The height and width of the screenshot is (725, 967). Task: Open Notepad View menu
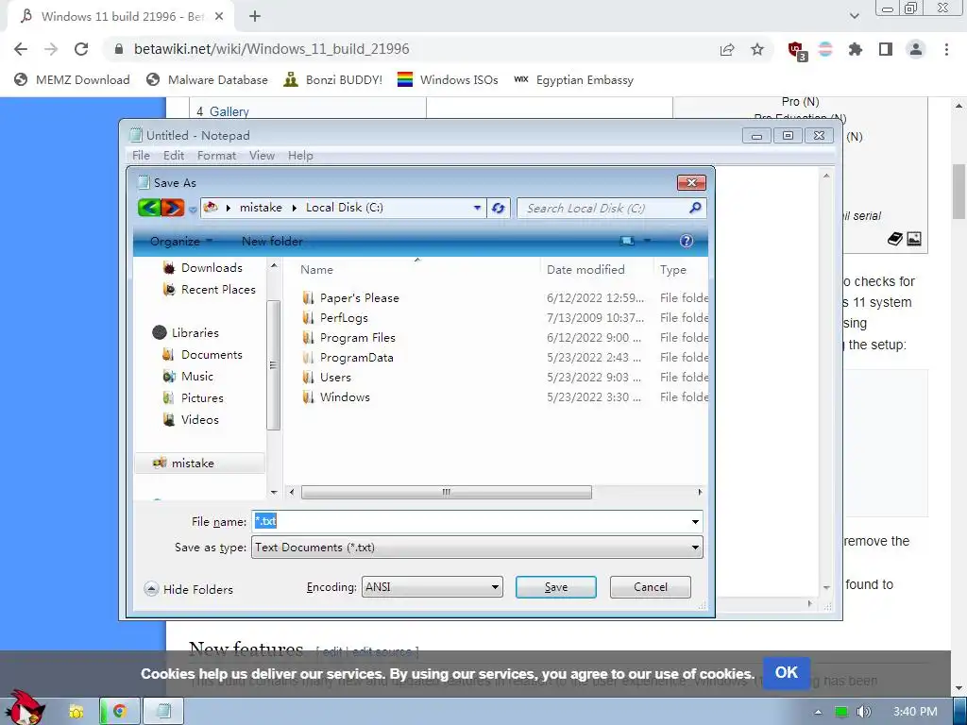(262, 156)
